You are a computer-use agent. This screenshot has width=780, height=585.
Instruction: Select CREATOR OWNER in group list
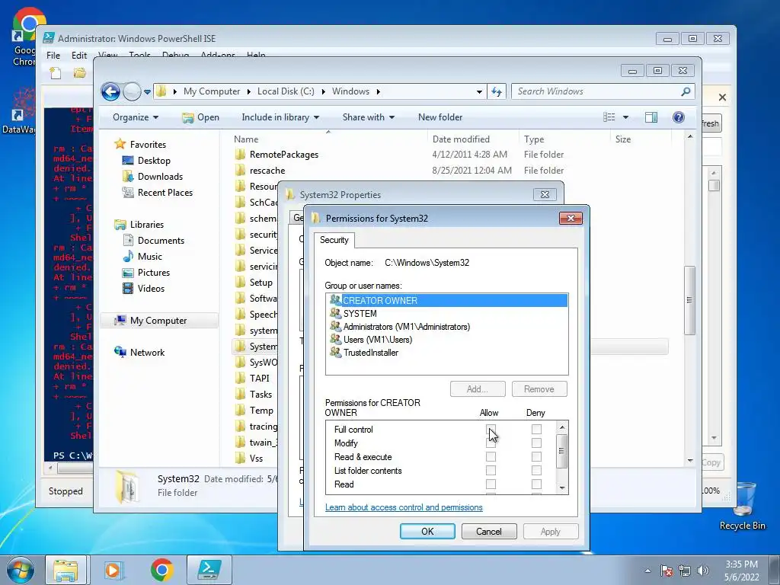[x=447, y=300]
